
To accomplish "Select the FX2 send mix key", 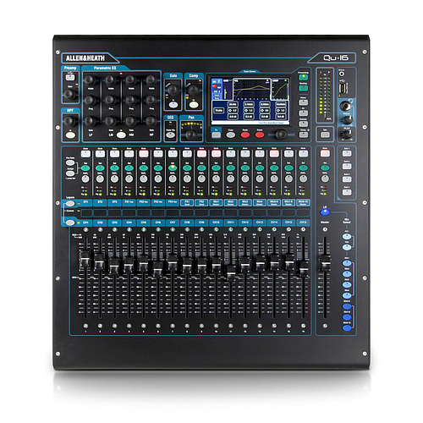I will (x=347, y=247).
